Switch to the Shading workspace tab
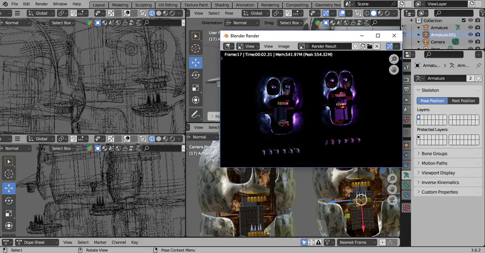 (222, 5)
